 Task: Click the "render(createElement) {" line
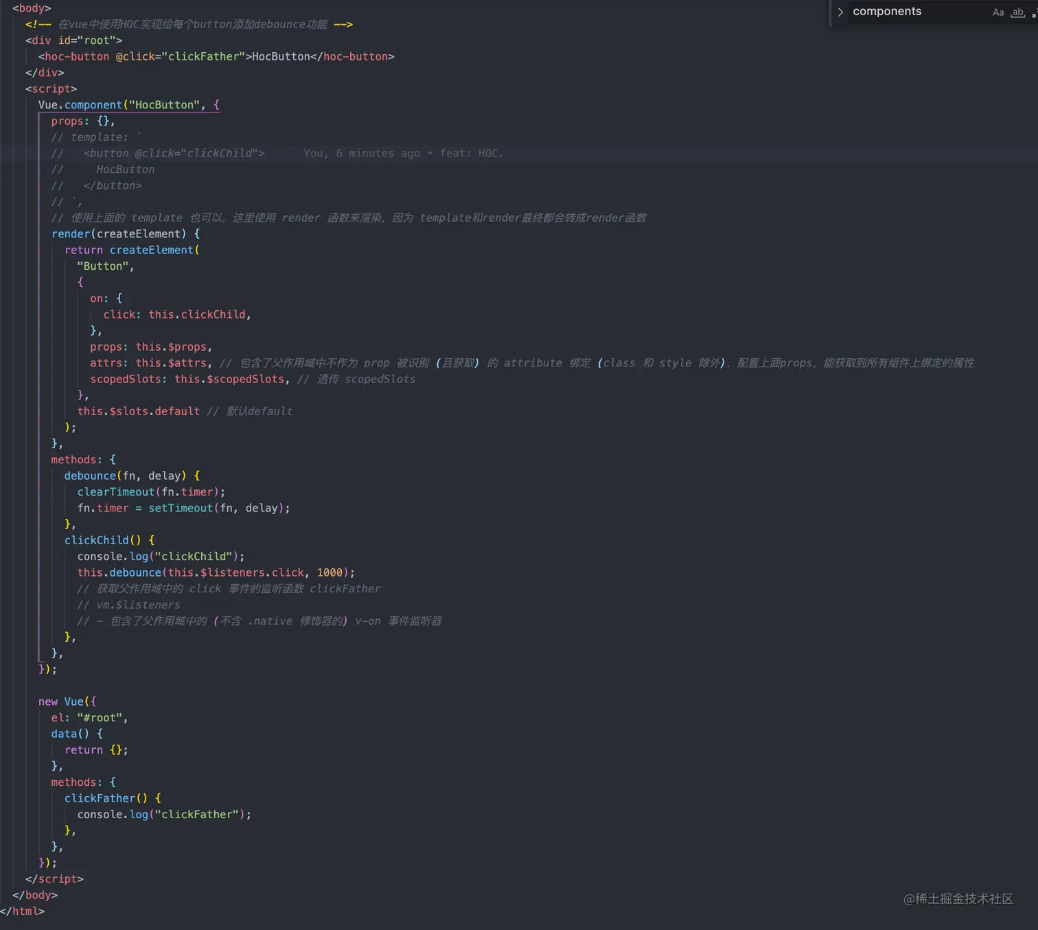[x=126, y=234]
